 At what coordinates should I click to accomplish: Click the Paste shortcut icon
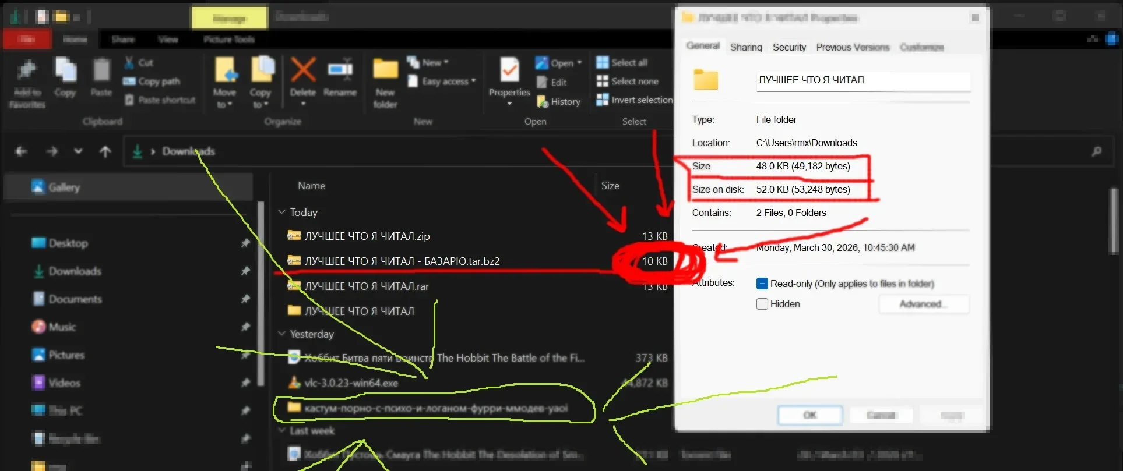[x=129, y=100]
